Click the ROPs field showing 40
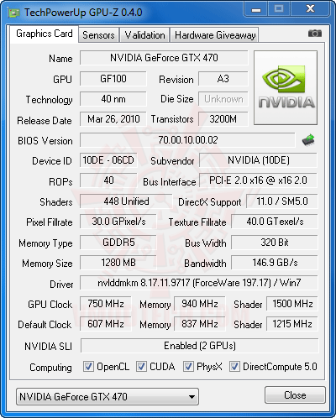The image size is (336, 418). pos(108,180)
